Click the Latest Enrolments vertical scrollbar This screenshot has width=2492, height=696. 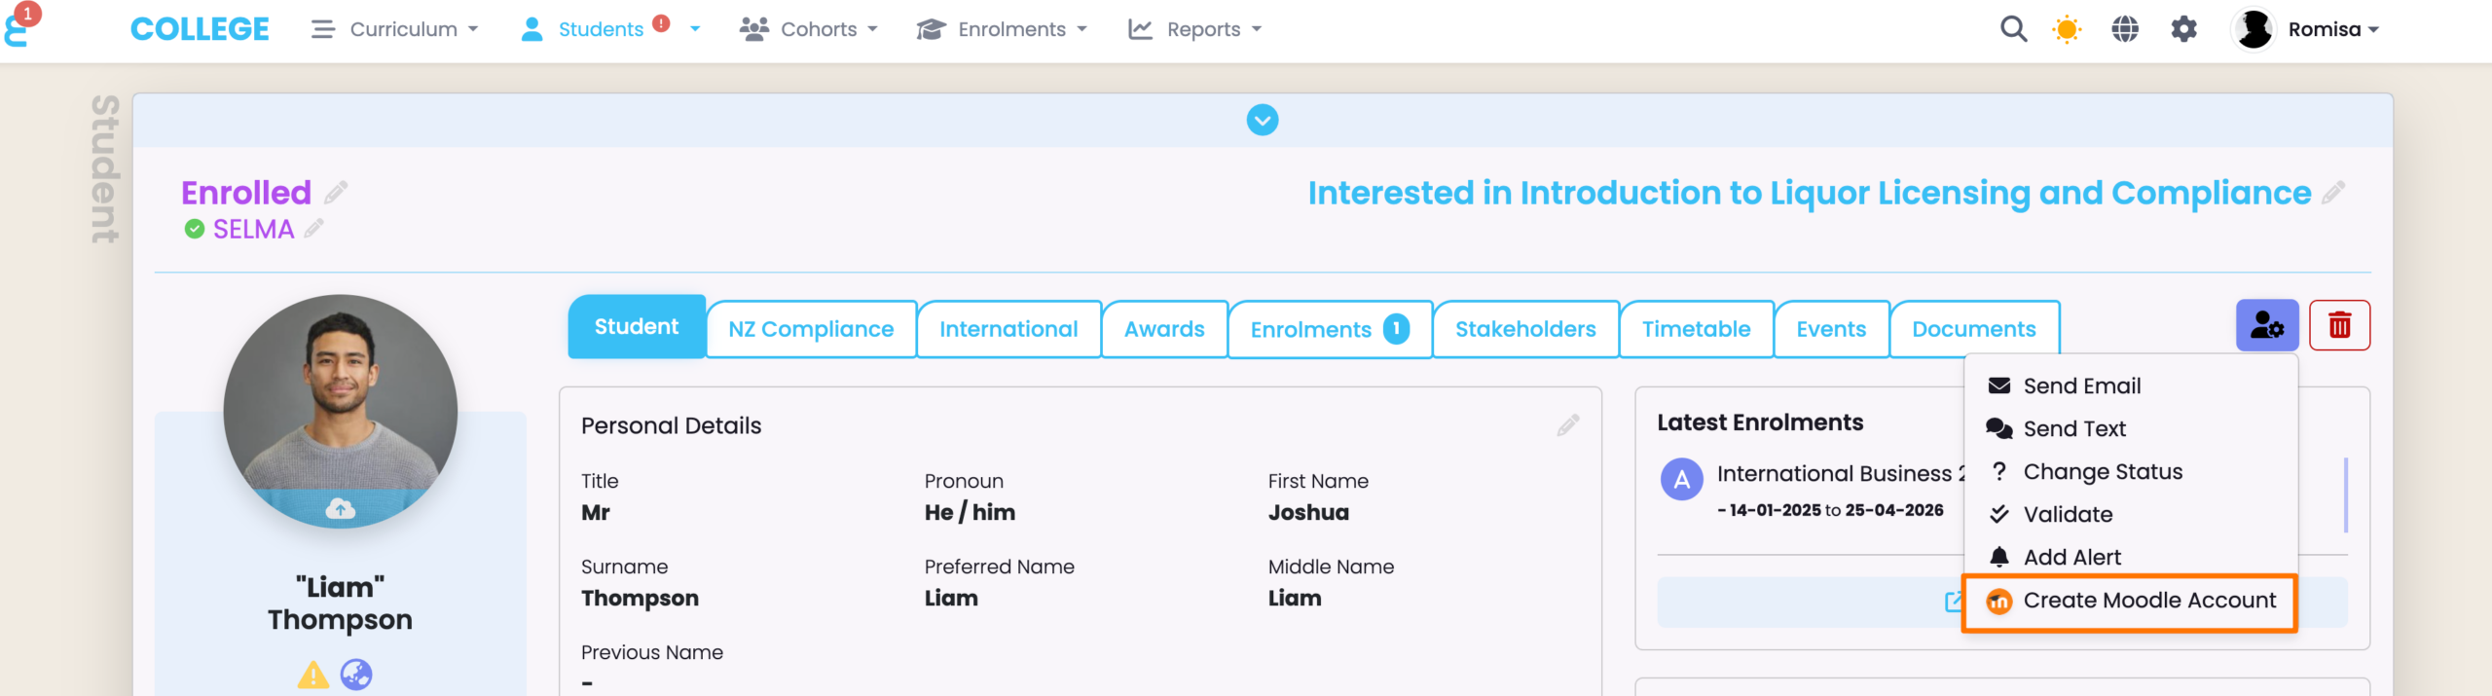2345,495
